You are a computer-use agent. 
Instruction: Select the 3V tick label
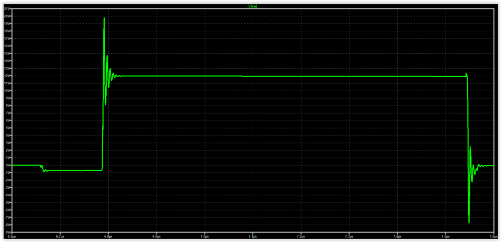7,143
